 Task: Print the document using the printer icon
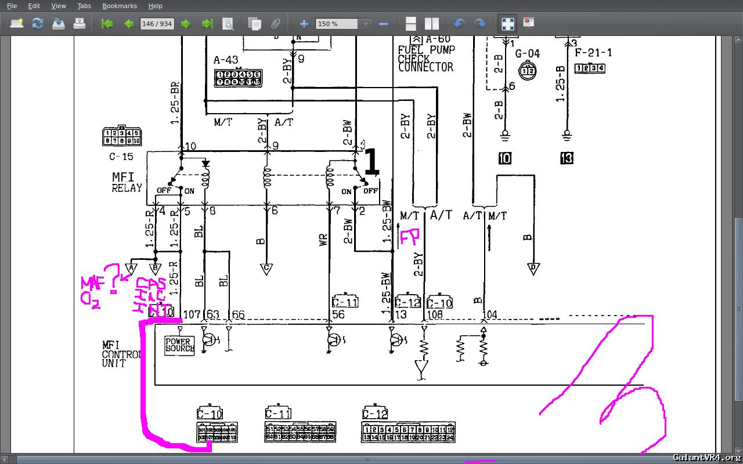pos(80,24)
